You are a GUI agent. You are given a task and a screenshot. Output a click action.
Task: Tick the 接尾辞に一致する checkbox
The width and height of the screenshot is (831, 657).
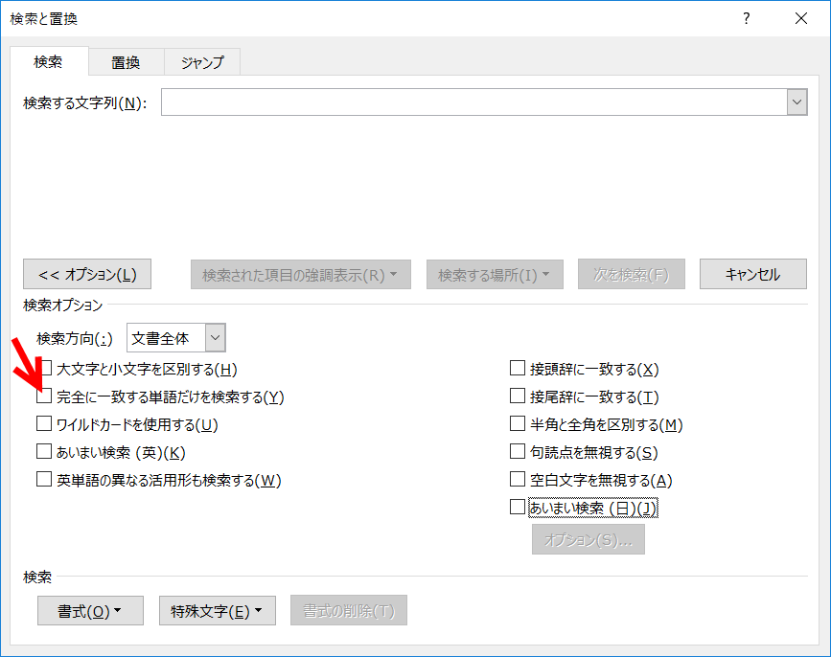pyautogui.click(x=518, y=396)
